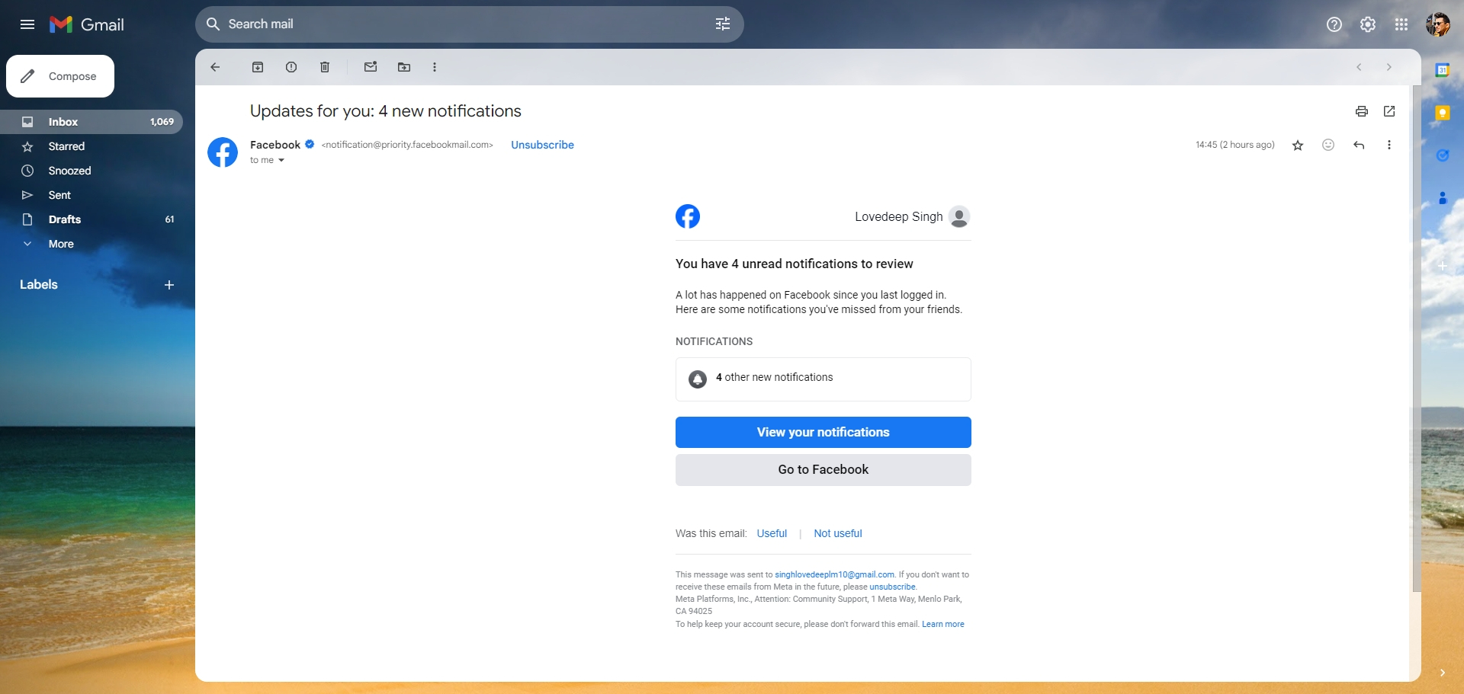Open Google Keep side panel

click(1443, 113)
